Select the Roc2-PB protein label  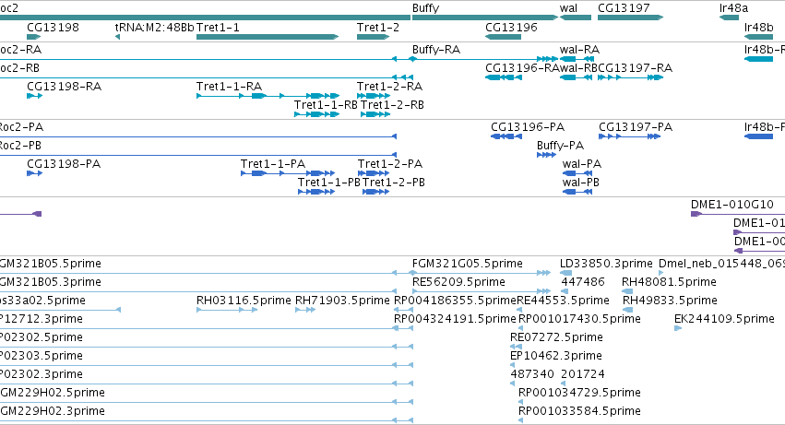[x=20, y=146]
